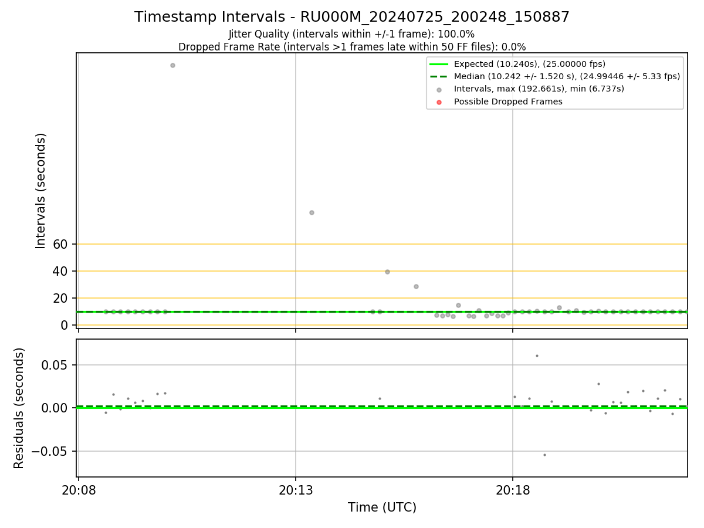Click the '20' tick on the intervals axis
704x528 pixels.
(61, 298)
